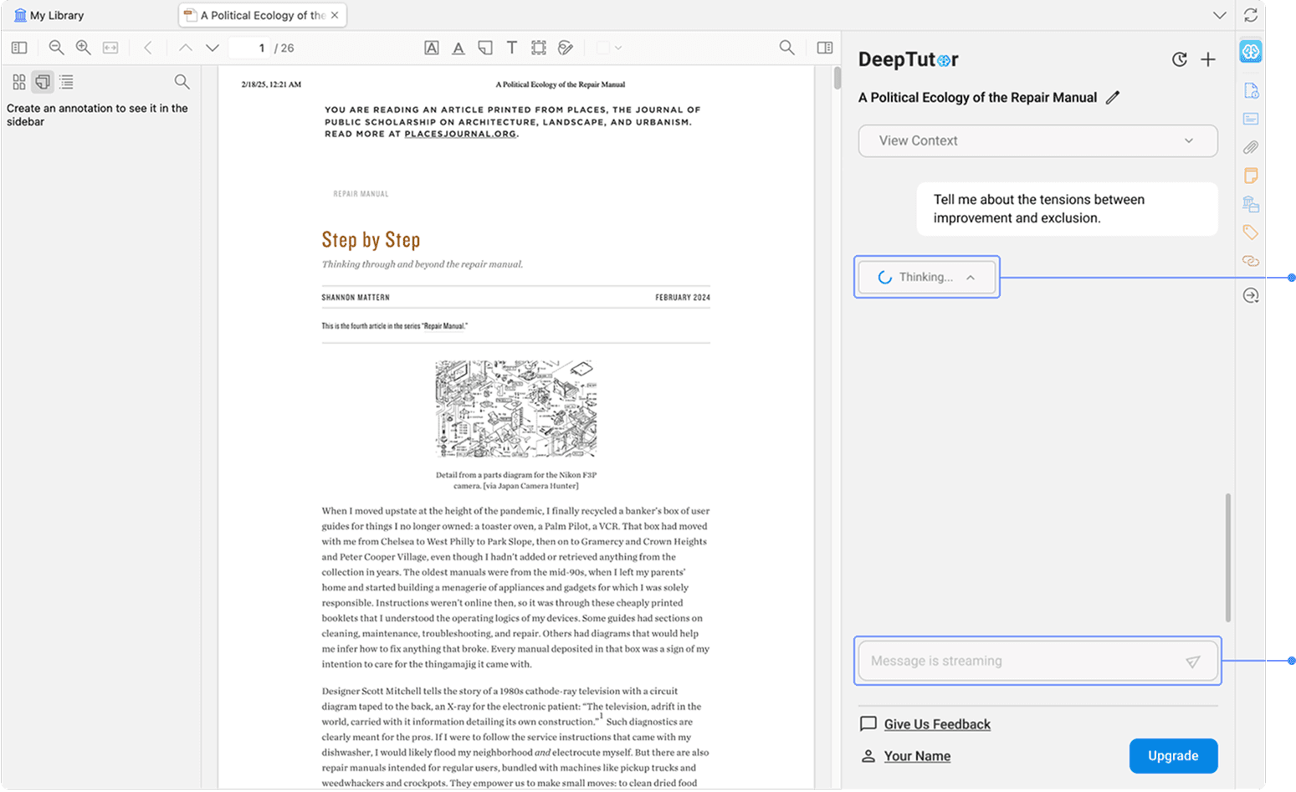Open Your Name profile link
The width and height of the screenshot is (1296, 792).
(x=917, y=756)
